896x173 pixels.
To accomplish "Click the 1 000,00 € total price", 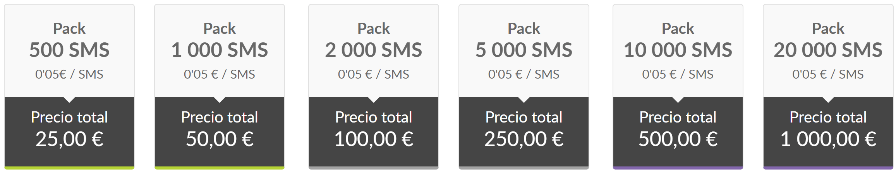I will tap(828, 139).
